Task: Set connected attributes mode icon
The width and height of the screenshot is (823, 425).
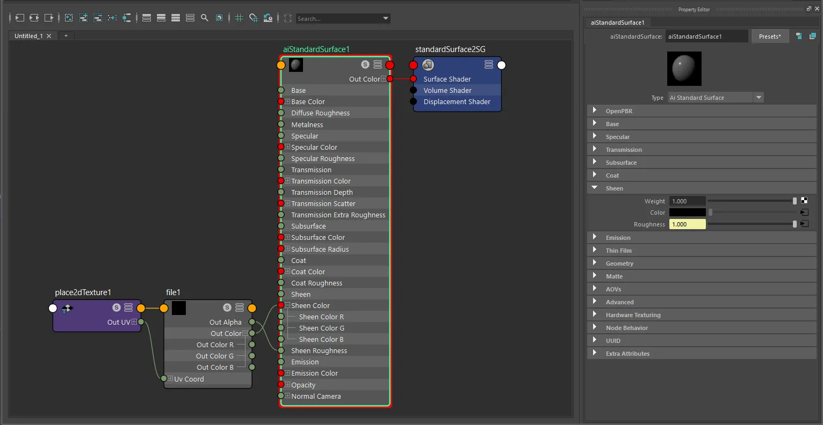Action: (161, 18)
